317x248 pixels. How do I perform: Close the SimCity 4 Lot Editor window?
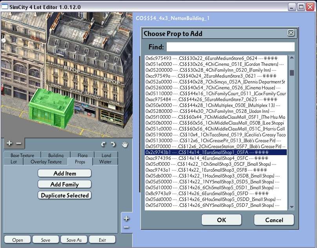click(x=310, y=7)
